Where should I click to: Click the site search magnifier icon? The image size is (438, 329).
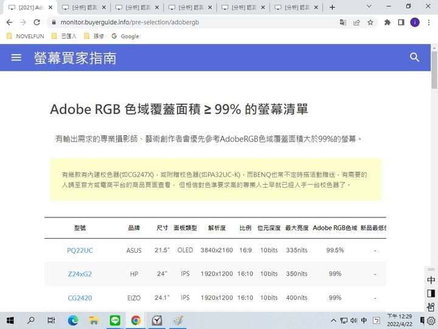414,57
